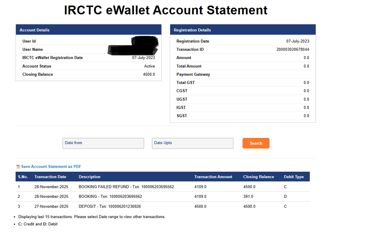Click the Total Amount label
Screen dimensions: 368x243
[189, 66]
